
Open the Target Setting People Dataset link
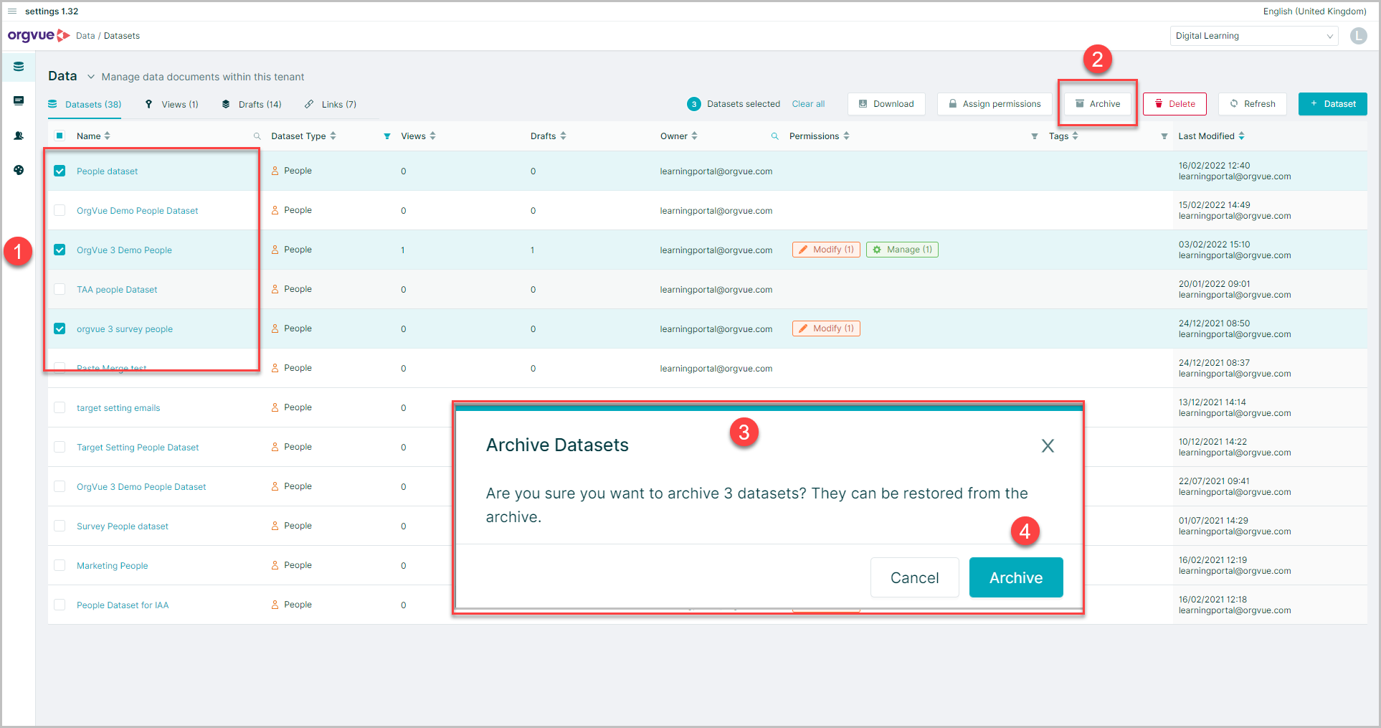[x=138, y=448]
